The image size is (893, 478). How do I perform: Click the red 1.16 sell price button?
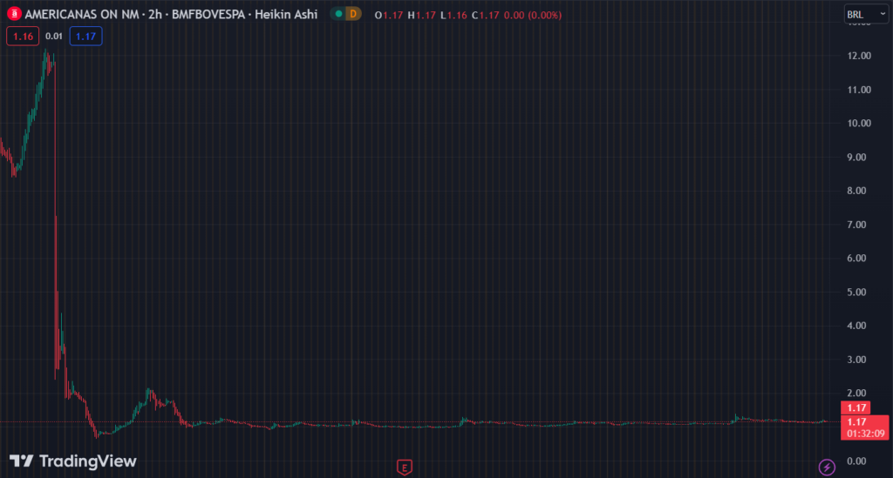coord(23,37)
